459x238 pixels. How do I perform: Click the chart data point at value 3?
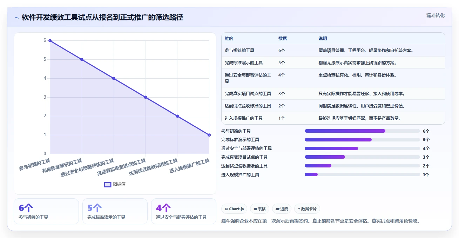(x=146, y=97)
